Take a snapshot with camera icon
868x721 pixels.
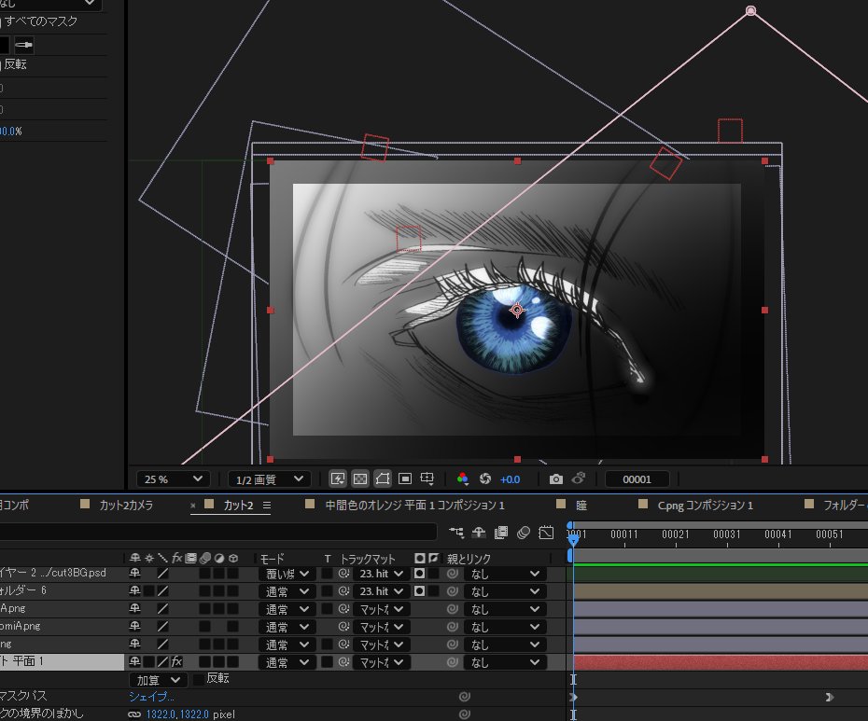pos(555,479)
